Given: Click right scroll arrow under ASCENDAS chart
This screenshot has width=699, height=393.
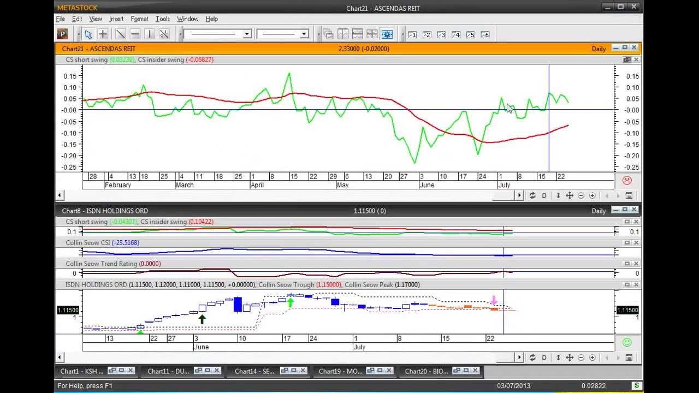Looking at the screenshot, I should [519, 195].
